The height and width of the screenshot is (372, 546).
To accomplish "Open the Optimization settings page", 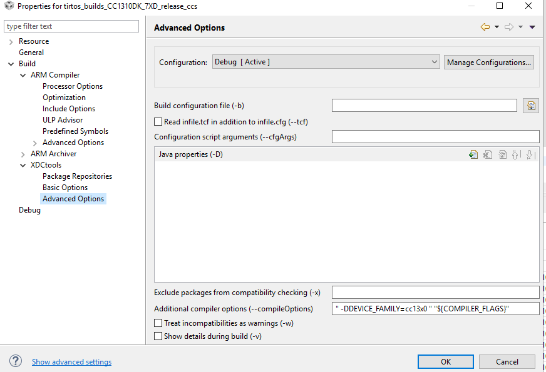I will coord(64,98).
